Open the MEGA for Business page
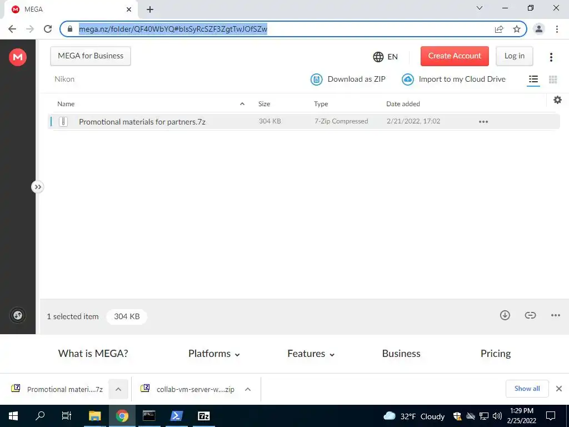Viewport: 569px width, 427px height. click(91, 56)
